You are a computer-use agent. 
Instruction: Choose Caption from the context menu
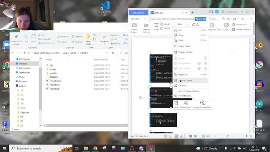tap(190, 85)
